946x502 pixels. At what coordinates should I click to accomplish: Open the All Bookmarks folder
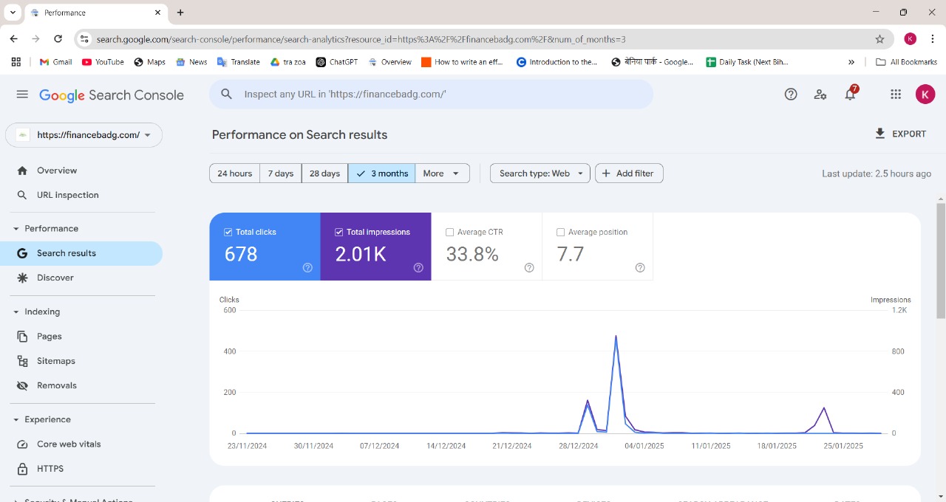tap(906, 62)
